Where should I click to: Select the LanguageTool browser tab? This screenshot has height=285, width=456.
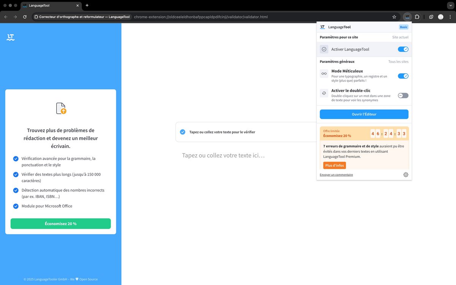coord(51,6)
